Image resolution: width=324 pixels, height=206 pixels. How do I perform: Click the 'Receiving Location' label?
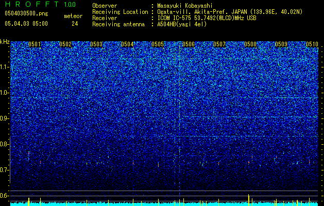120,12
